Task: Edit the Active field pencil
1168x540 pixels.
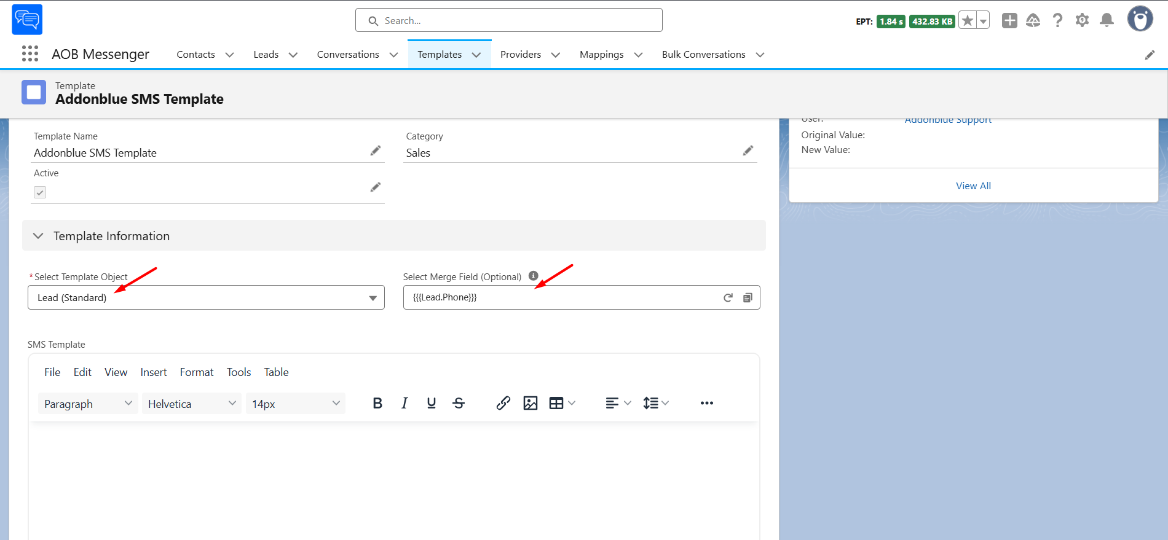Action: (x=376, y=187)
